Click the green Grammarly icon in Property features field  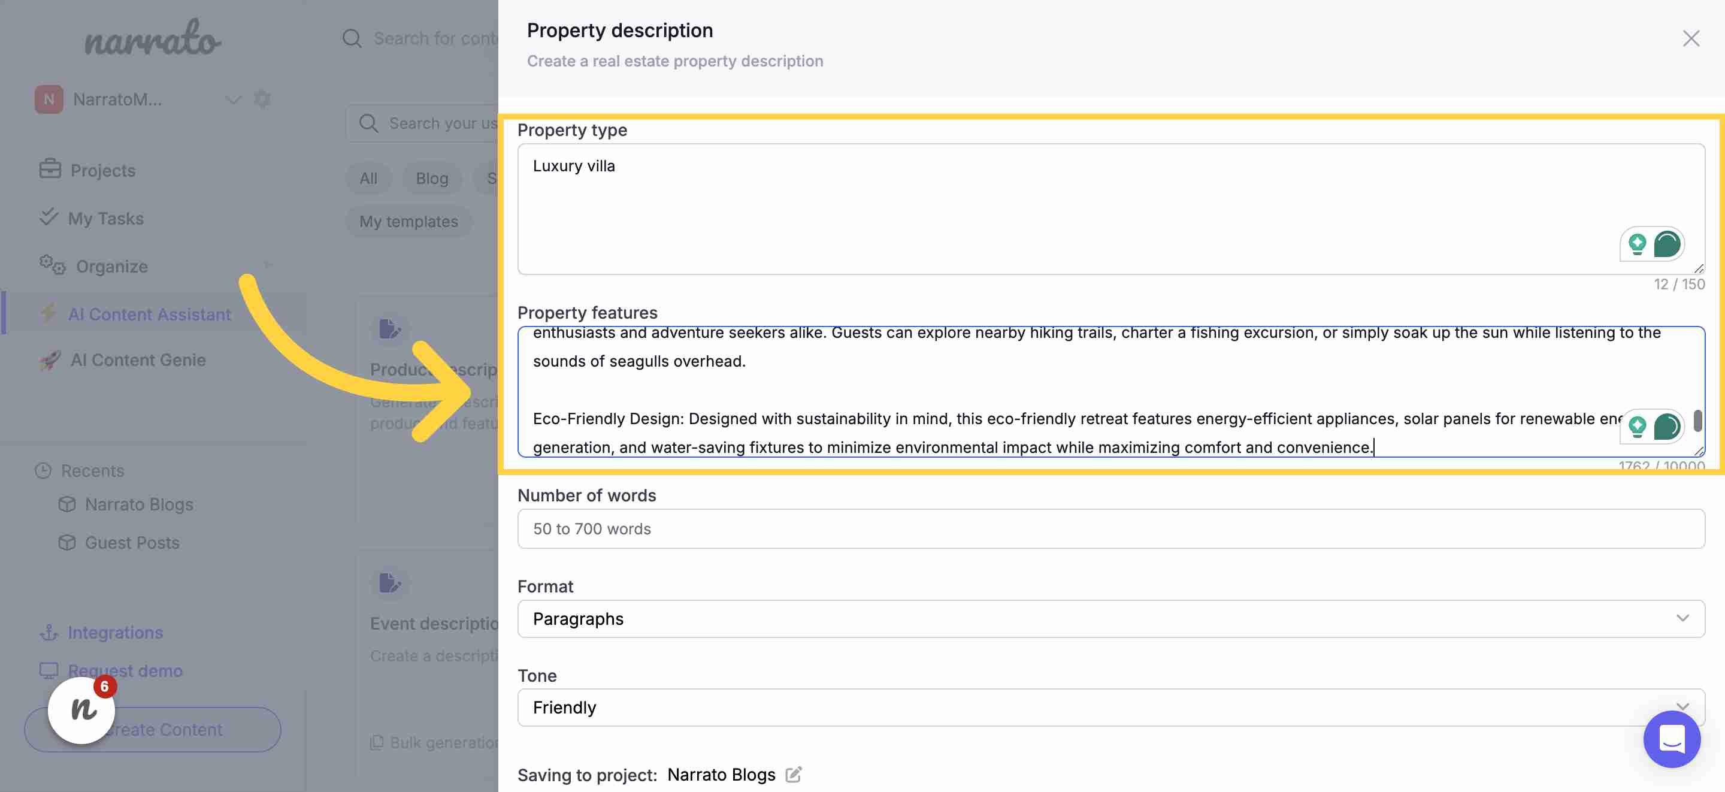[1666, 426]
